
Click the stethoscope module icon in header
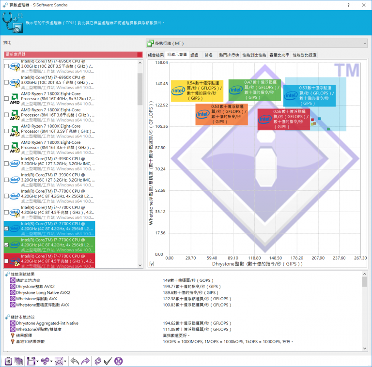pos(13,23)
